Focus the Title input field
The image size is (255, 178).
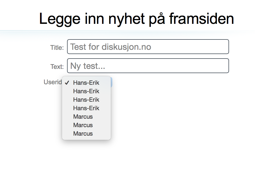[x=148, y=47]
